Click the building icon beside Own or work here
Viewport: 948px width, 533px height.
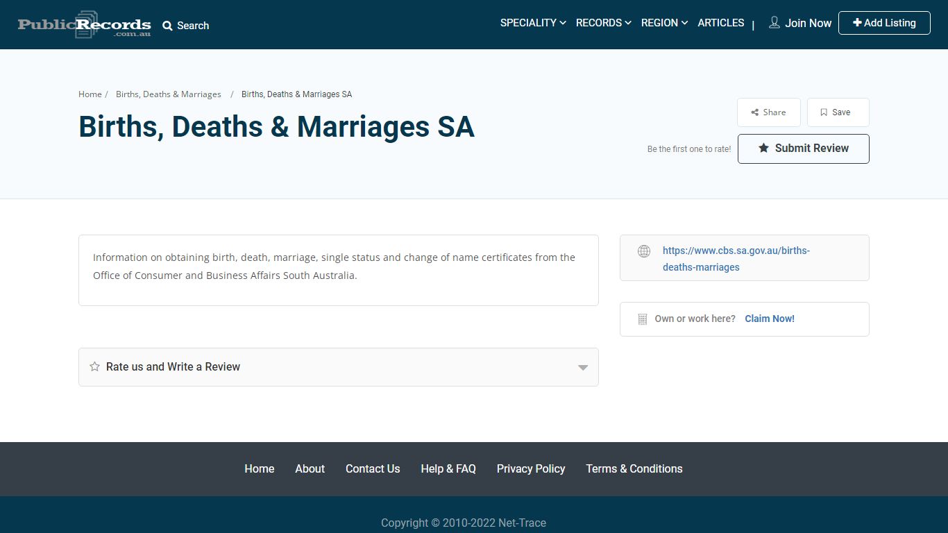coord(642,319)
